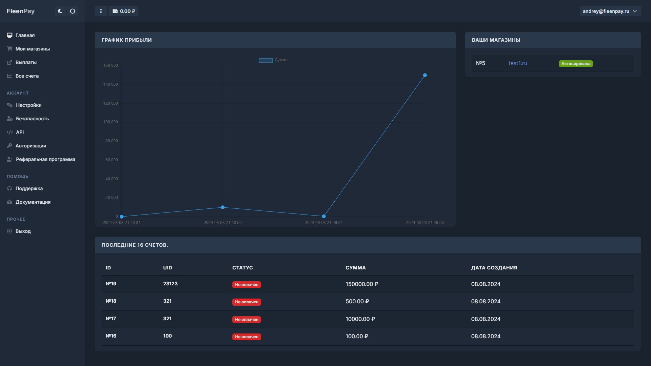This screenshot has width=651, height=366.
Task: Click the Не оплачен badge for invoice №16
Action: [246, 337]
